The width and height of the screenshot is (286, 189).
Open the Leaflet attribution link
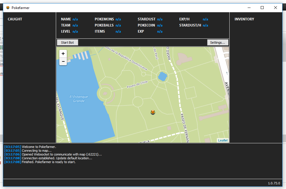click(223, 140)
